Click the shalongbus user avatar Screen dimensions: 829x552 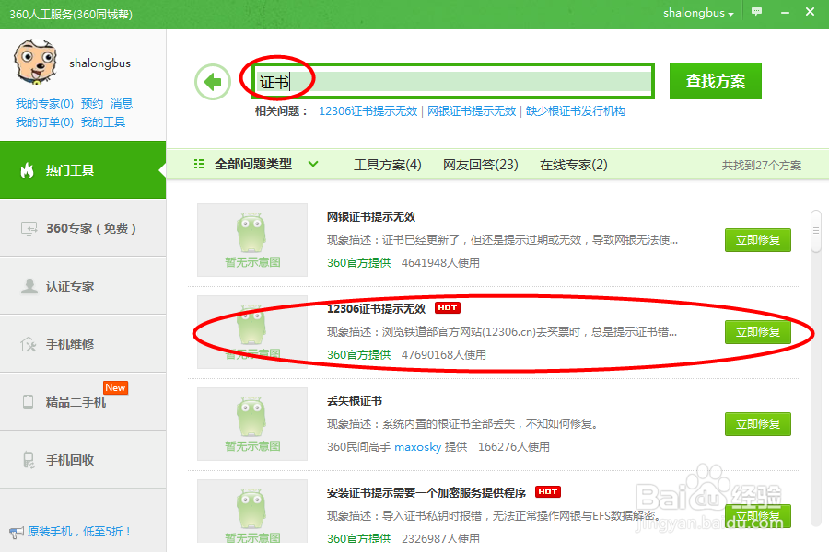tap(35, 62)
